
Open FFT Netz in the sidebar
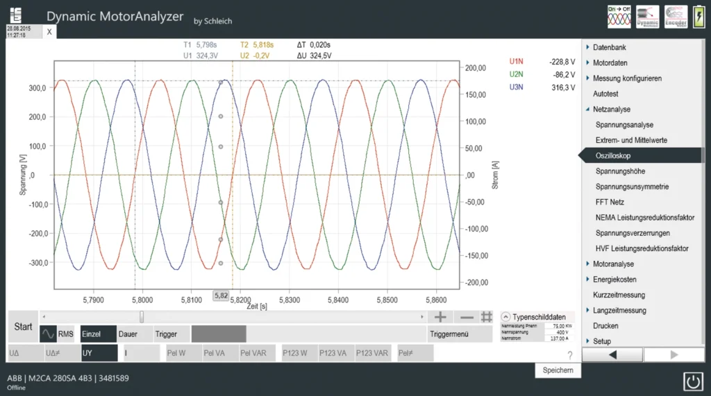click(x=610, y=202)
